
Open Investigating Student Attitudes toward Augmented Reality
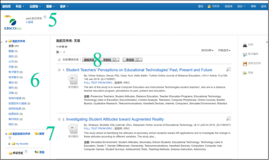pyautogui.click(x=115, y=119)
